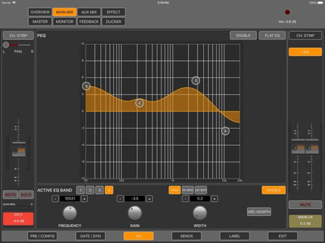Screen dimensions: 325x243
Task: Select EQ band node 4 on graph
Action: coord(225,131)
